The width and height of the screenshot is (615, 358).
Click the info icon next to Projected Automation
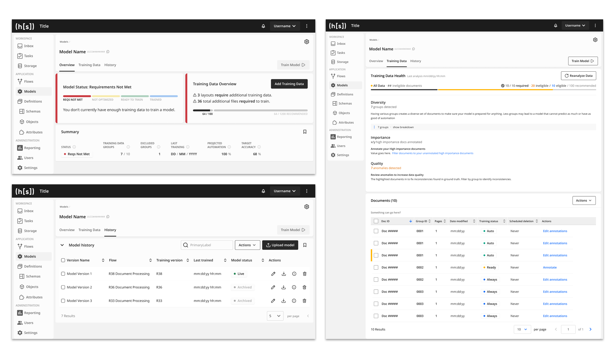pyautogui.click(x=229, y=147)
